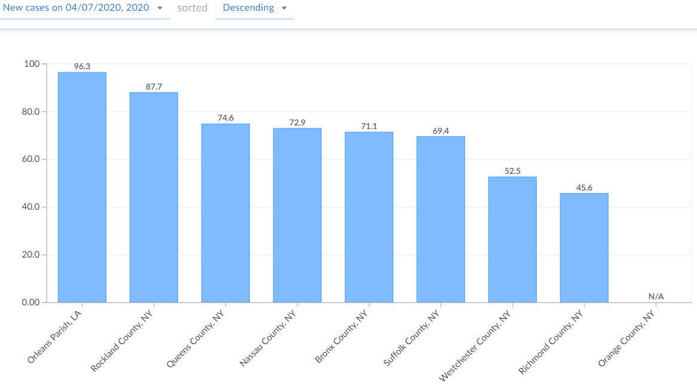697x389 pixels.
Task: Select the Rockland County, NY bar
Action: click(x=154, y=197)
